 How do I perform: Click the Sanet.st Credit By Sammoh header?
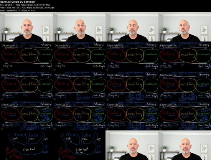click(18, 2)
